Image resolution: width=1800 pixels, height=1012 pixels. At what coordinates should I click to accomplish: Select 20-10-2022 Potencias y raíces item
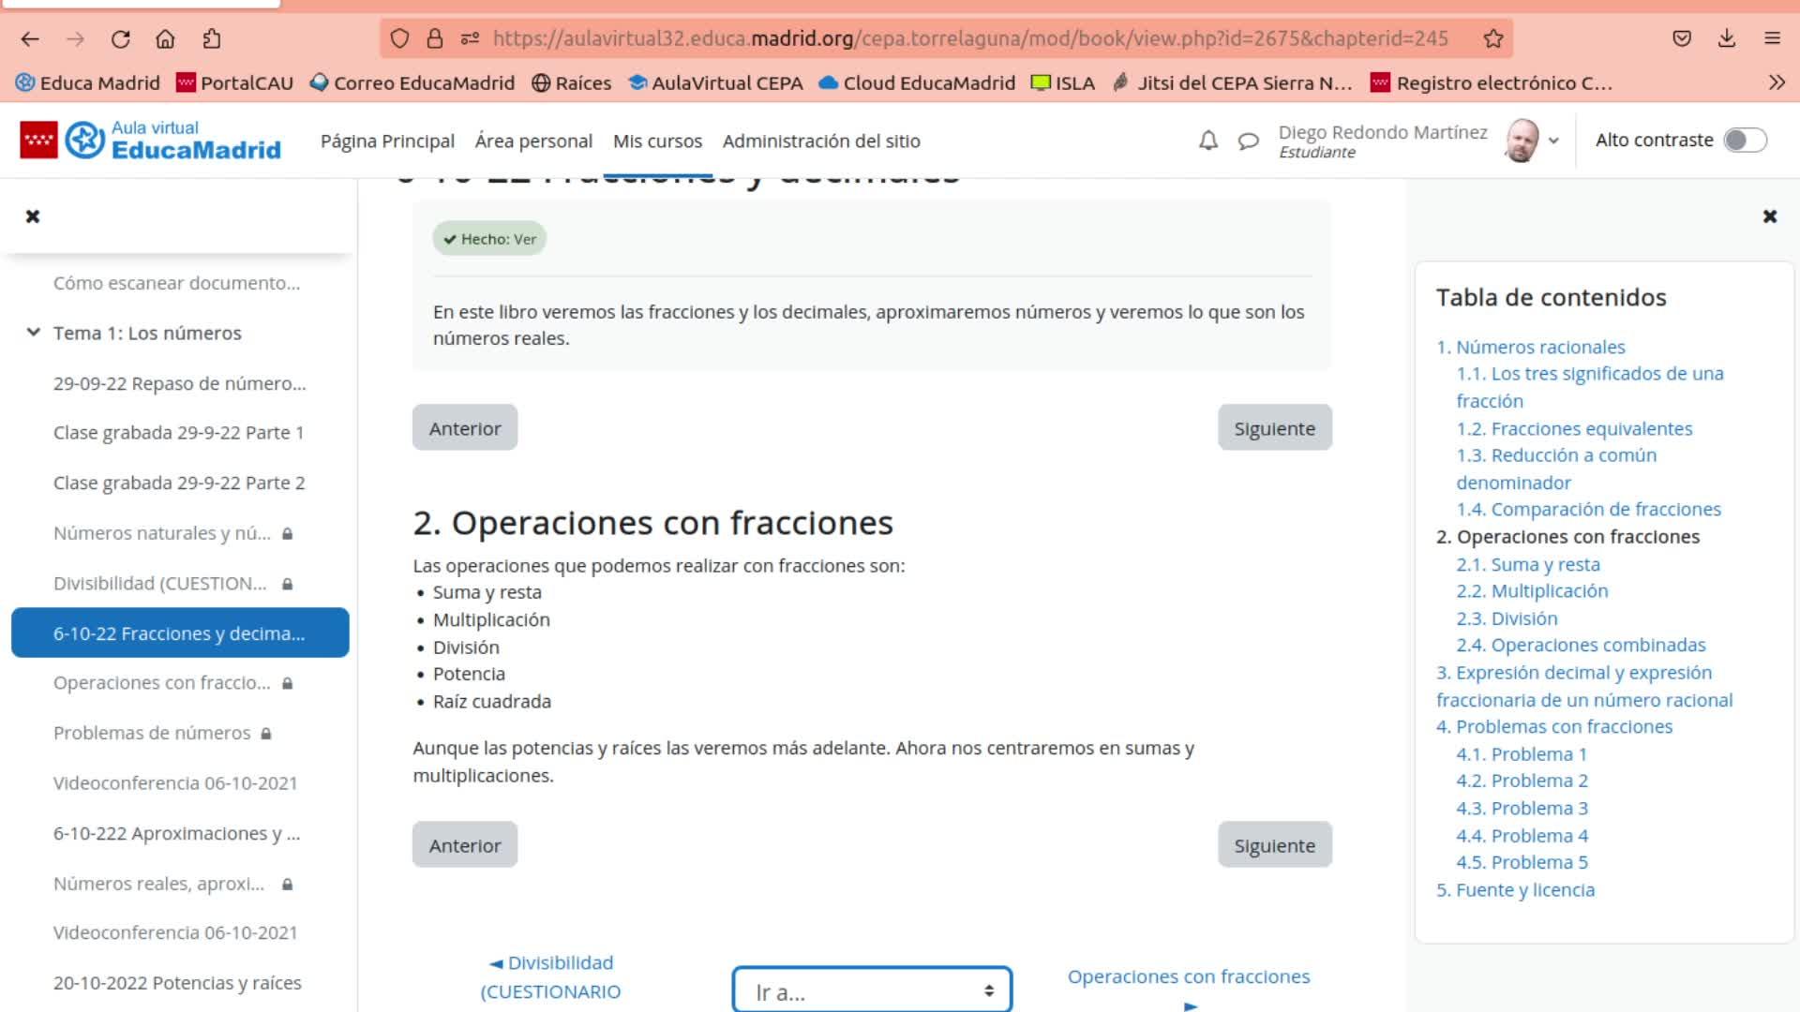click(177, 983)
